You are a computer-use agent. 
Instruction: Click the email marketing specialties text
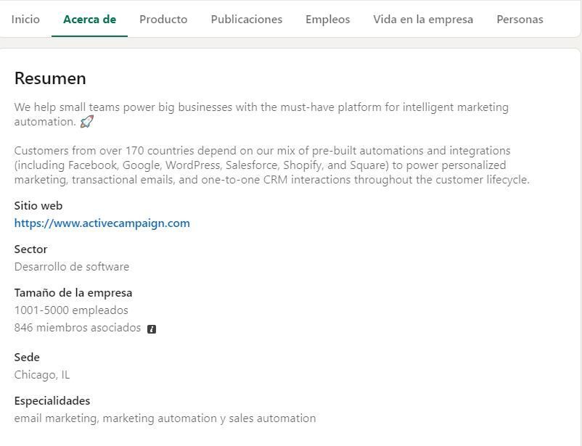[x=165, y=418]
